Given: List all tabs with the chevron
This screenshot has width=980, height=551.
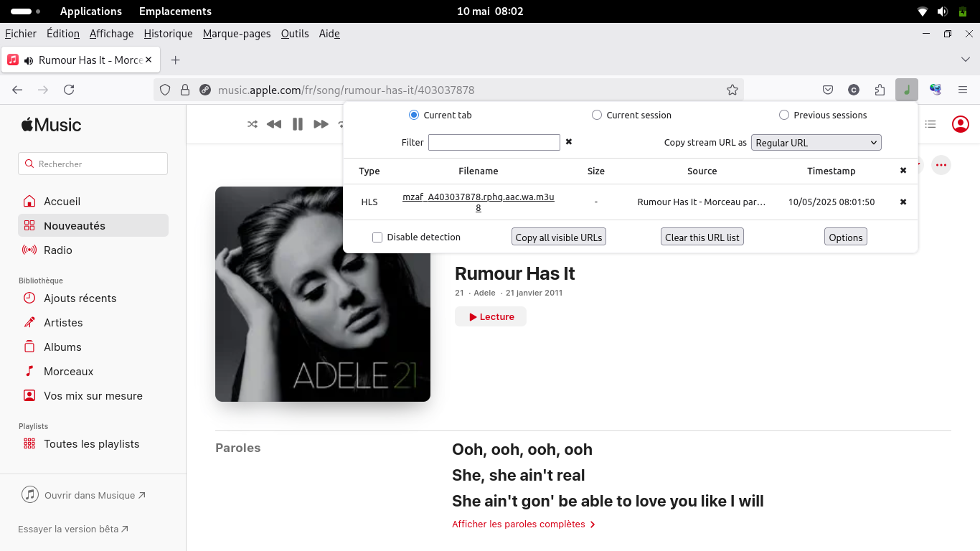Looking at the screenshot, I should [965, 60].
